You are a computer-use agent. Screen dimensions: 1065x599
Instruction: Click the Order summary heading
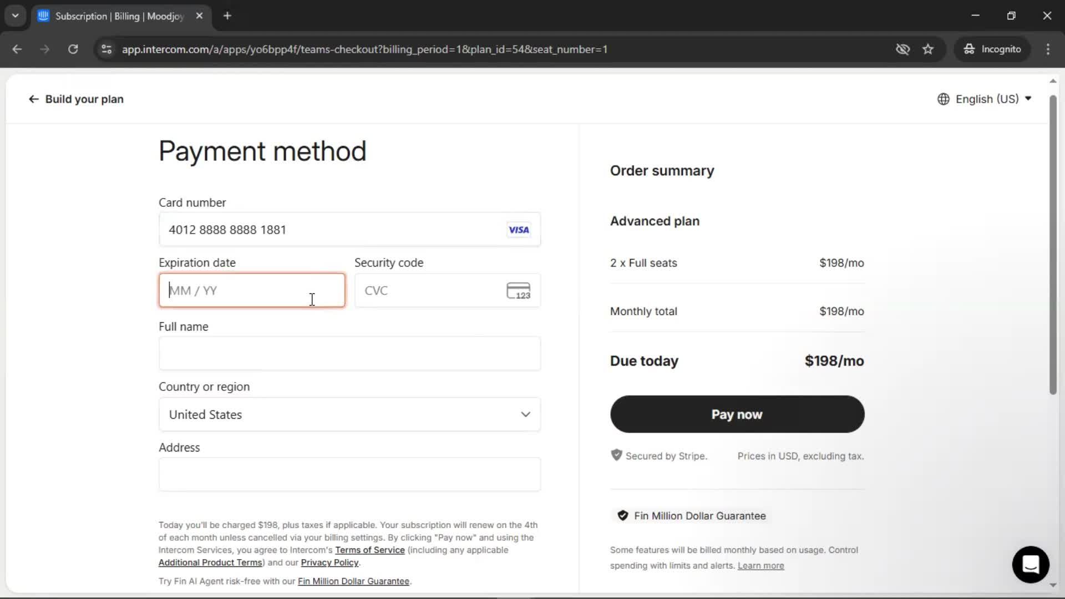pos(662,171)
